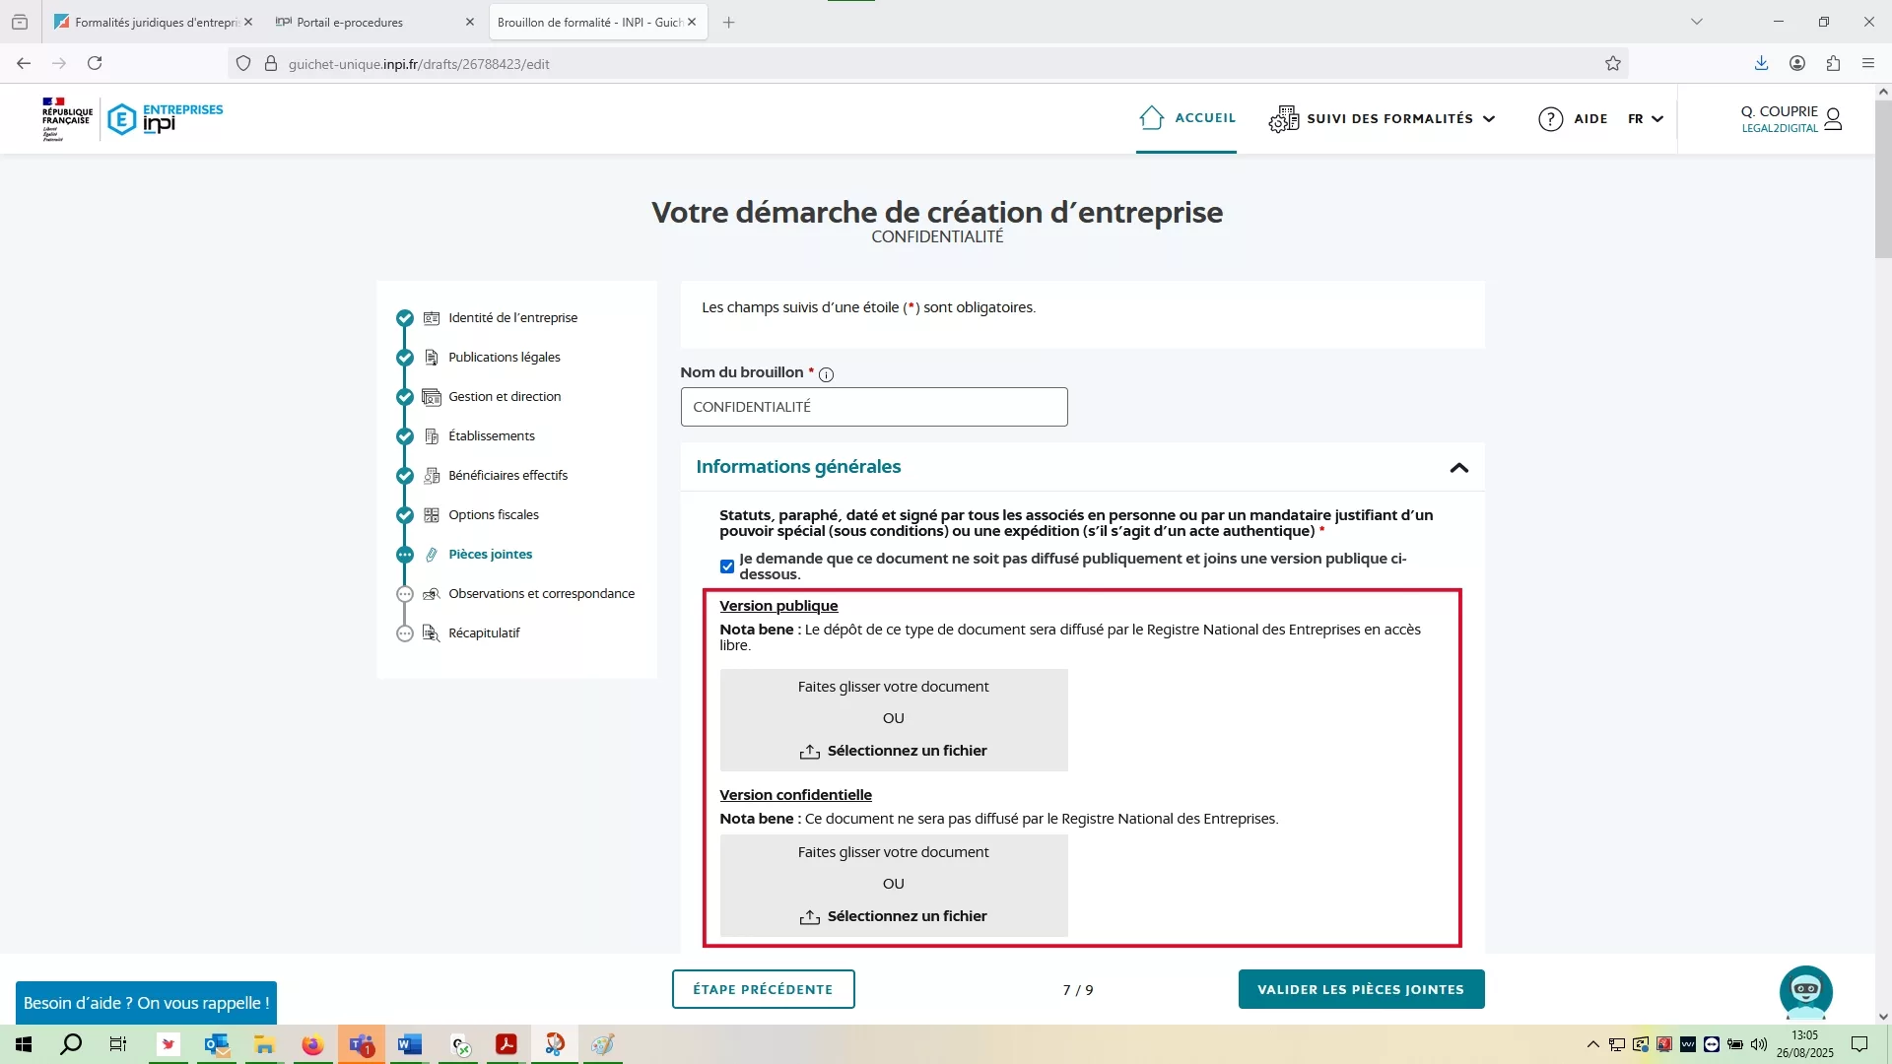Click the Nom du brouillon text field
1892x1064 pixels.
point(873,407)
